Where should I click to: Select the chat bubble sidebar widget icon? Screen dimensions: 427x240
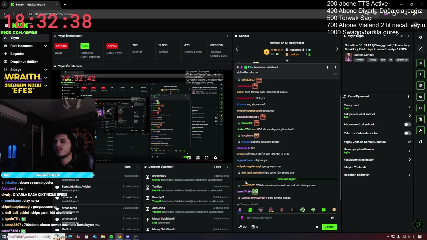[421, 97]
